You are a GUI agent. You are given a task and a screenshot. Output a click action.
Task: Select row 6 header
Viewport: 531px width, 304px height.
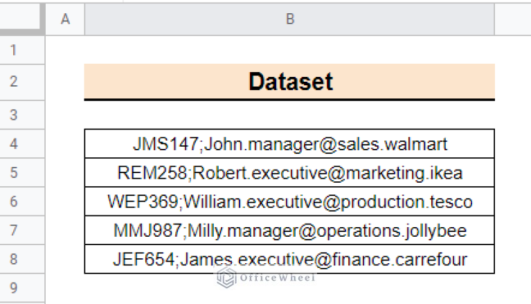point(22,202)
